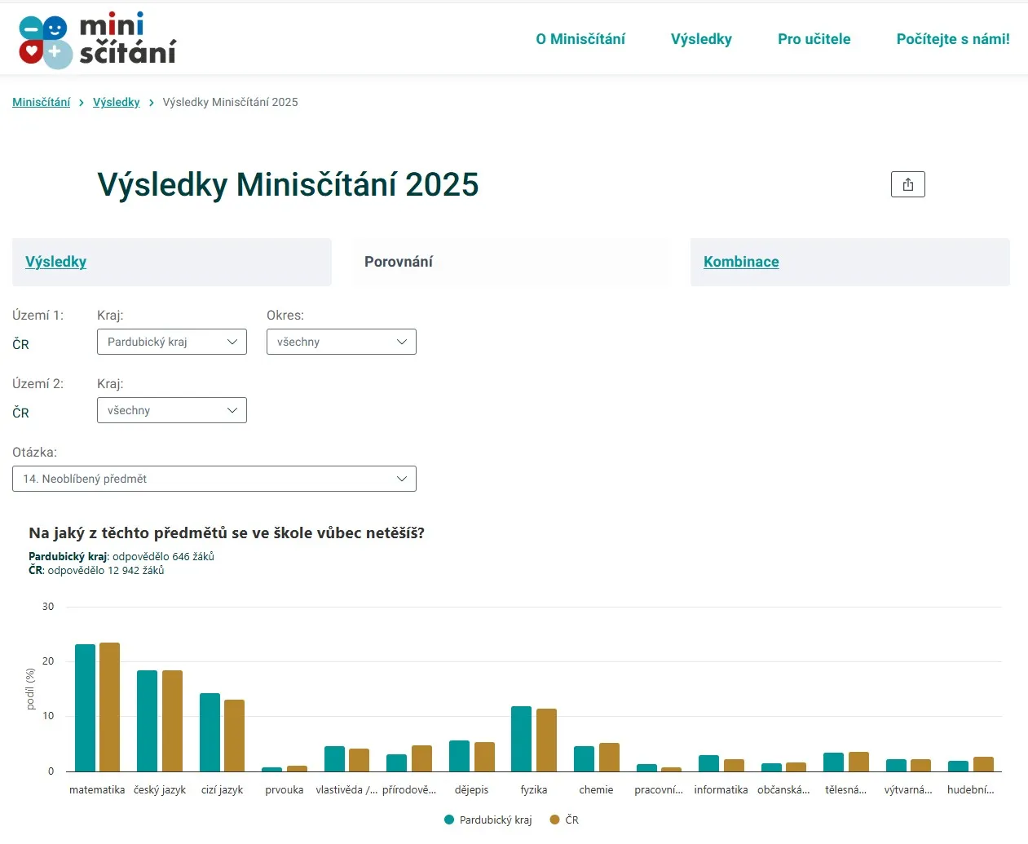Go to Počítejte s námi! page

click(x=953, y=39)
